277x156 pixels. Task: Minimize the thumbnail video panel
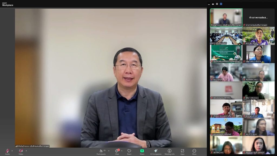[x=209, y=4]
